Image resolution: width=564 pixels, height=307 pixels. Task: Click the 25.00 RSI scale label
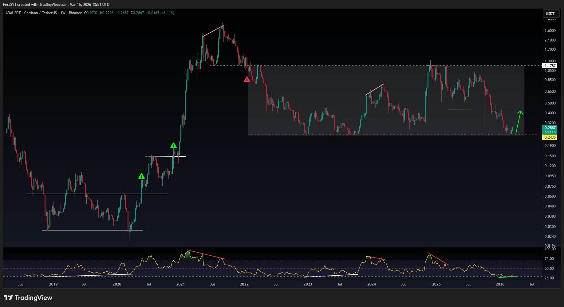tap(549, 278)
